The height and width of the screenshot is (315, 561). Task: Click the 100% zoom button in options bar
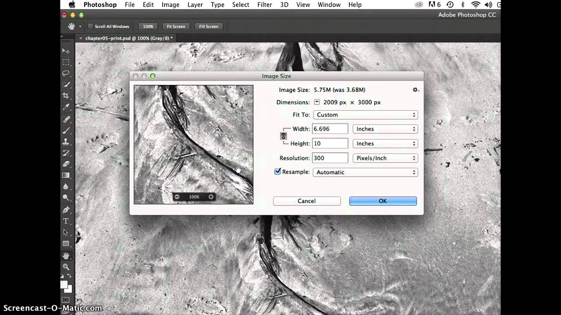(148, 26)
